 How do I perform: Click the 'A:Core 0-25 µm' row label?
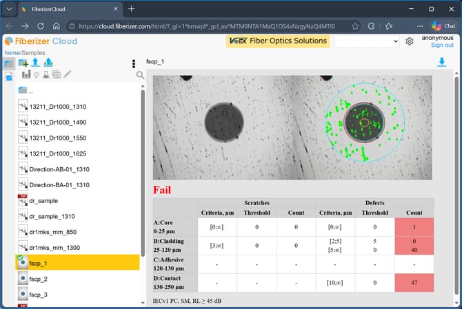click(175, 226)
